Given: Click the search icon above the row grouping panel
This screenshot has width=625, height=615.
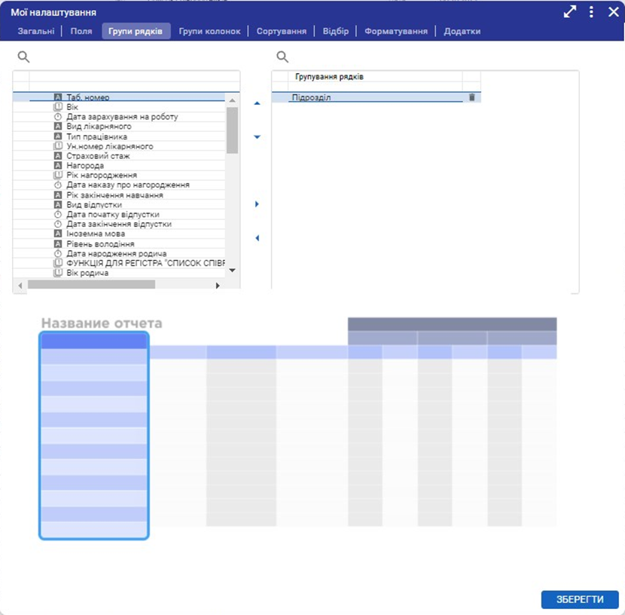Looking at the screenshot, I should [282, 57].
